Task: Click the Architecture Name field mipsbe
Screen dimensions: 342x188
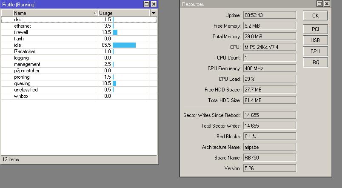Action: point(270,147)
